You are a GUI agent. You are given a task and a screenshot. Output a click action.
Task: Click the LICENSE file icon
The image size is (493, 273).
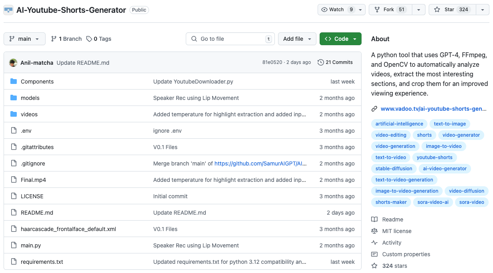tap(14, 196)
